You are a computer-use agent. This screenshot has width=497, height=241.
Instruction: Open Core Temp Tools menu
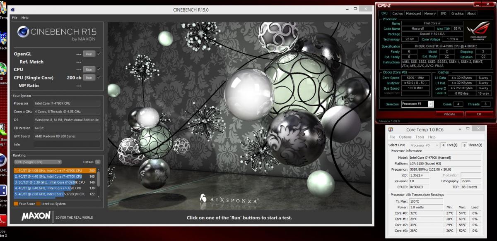point(420,137)
